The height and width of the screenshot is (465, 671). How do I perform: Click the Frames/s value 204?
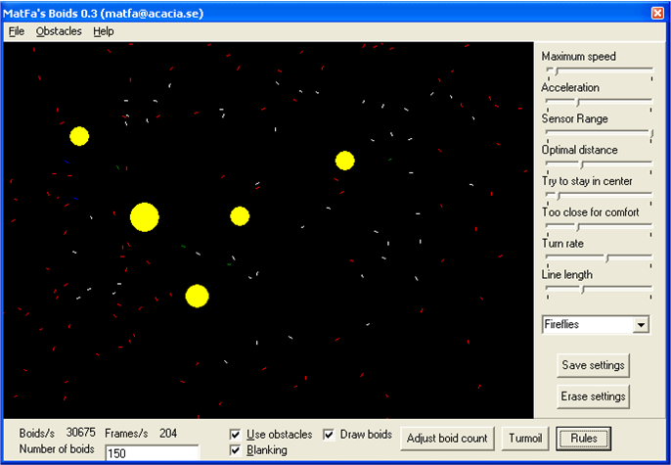tap(168, 434)
